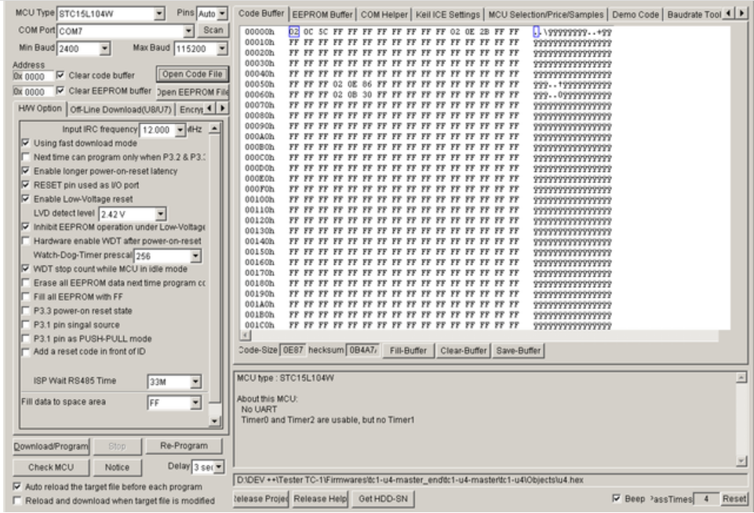Click the Release Help button
The width and height of the screenshot is (754, 513).
[320, 499]
